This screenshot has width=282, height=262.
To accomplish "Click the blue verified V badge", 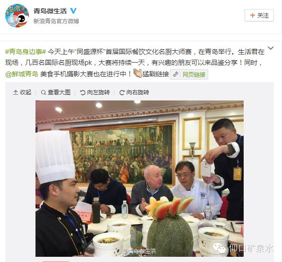I will point(73,11).
